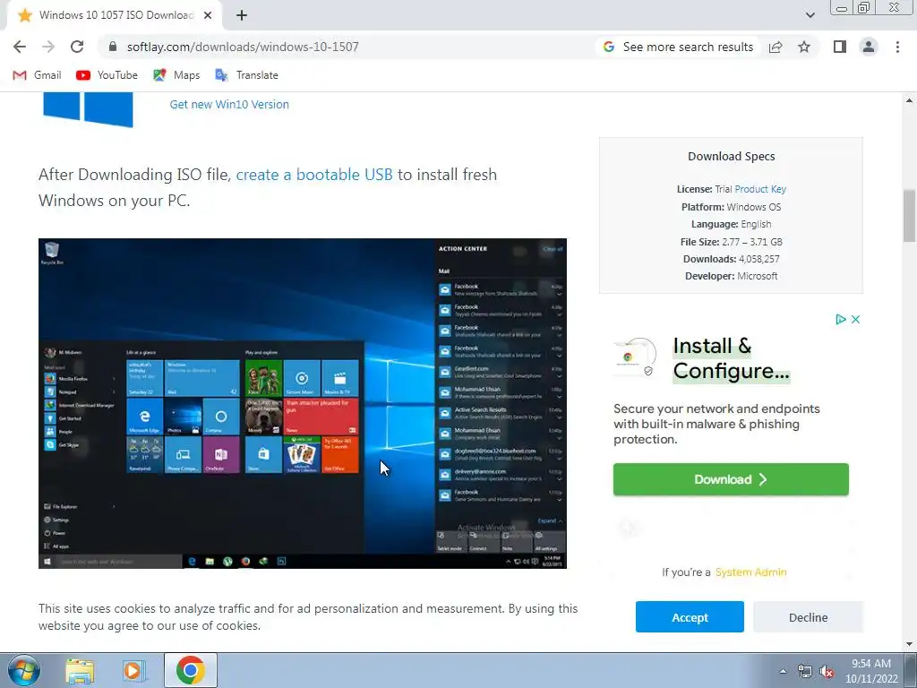Click the page vertical scrollbar thumb
The width and height of the screenshot is (917, 688).
point(909,215)
